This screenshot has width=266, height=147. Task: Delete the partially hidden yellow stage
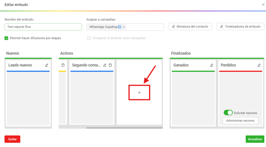click(63, 65)
